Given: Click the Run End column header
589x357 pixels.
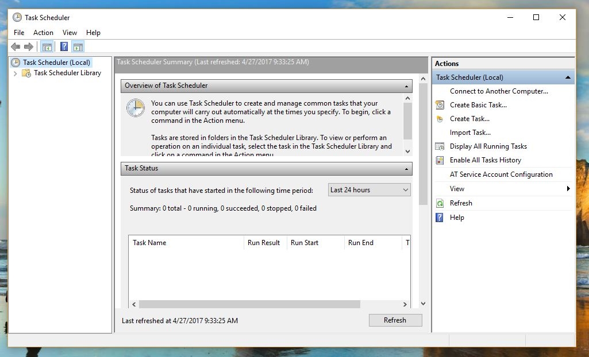Looking at the screenshot, I should point(373,243).
